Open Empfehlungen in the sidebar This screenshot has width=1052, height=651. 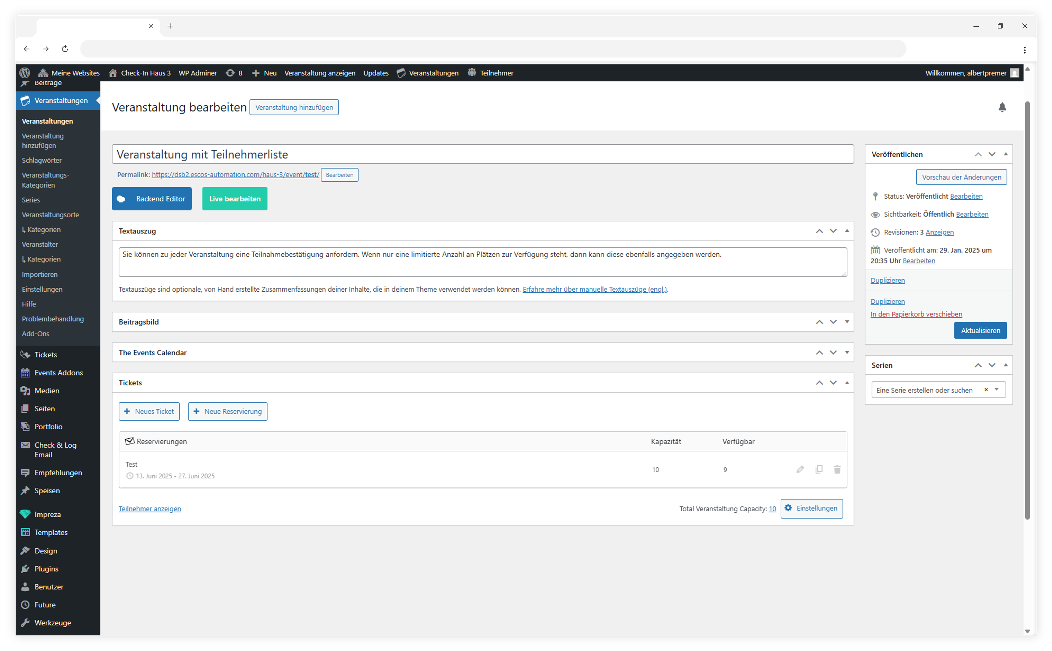tap(58, 473)
